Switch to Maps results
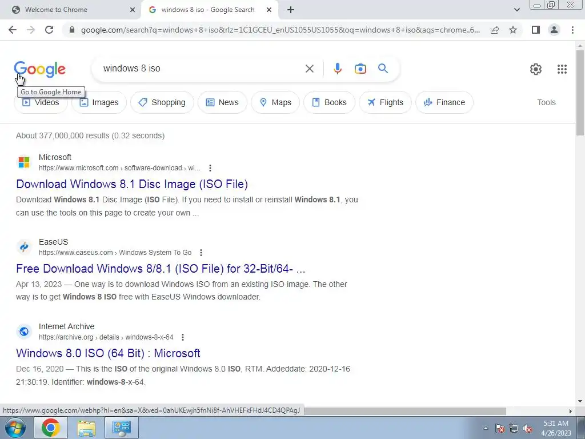 pos(275,102)
